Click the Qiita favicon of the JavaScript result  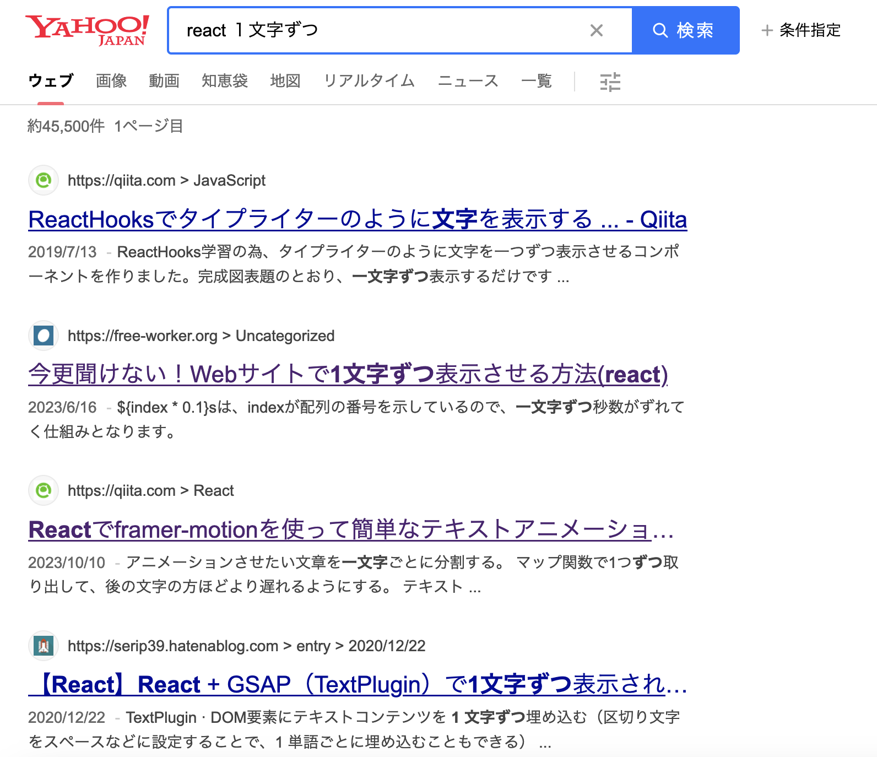pyautogui.click(x=44, y=180)
